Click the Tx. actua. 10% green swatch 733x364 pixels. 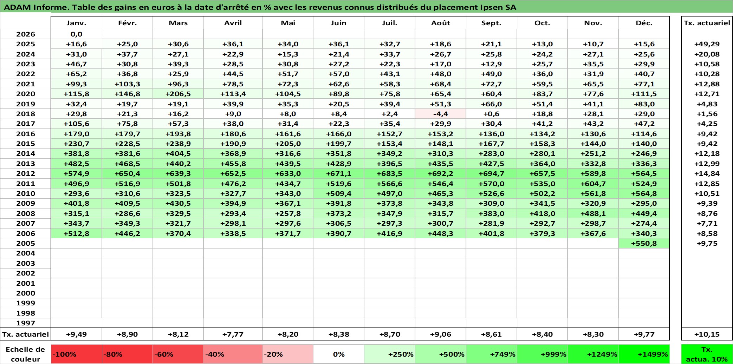click(x=707, y=354)
